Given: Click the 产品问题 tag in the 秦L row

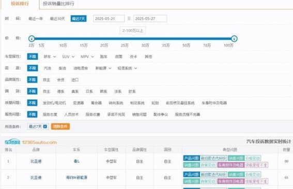Looking at the screenshot, I should click(192, 158).
